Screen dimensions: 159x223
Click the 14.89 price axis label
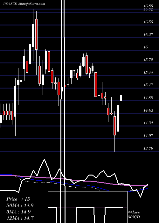click(149, 98)
